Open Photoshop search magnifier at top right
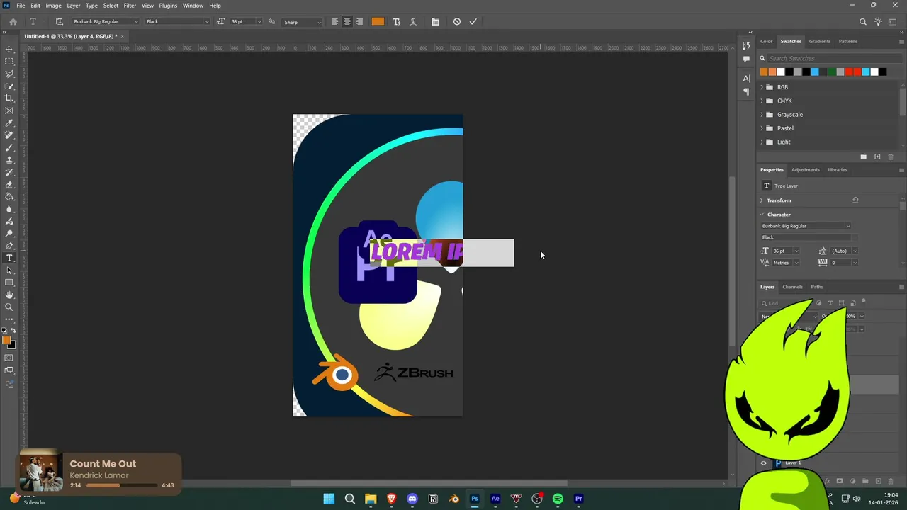 863,22
